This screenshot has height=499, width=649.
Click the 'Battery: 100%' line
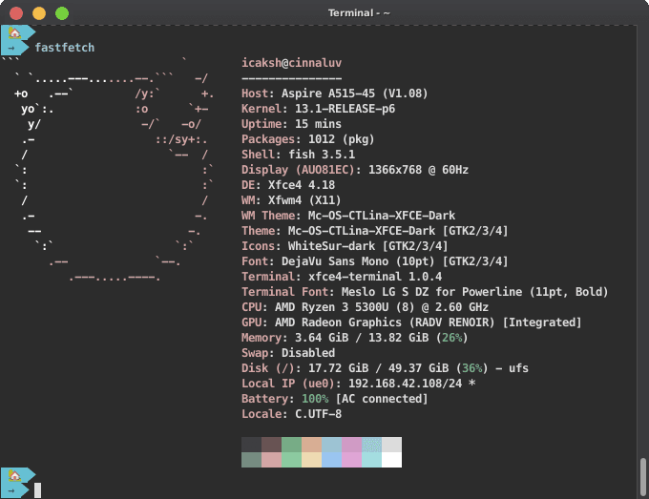pyautogui.click(x=334, y=399)
